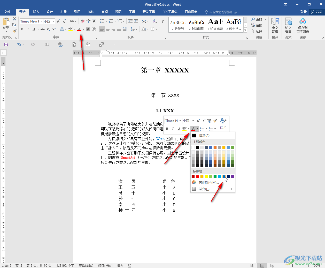Click the ribbon font size input box
The image size is (325, 268).
(x=47, y=21)
